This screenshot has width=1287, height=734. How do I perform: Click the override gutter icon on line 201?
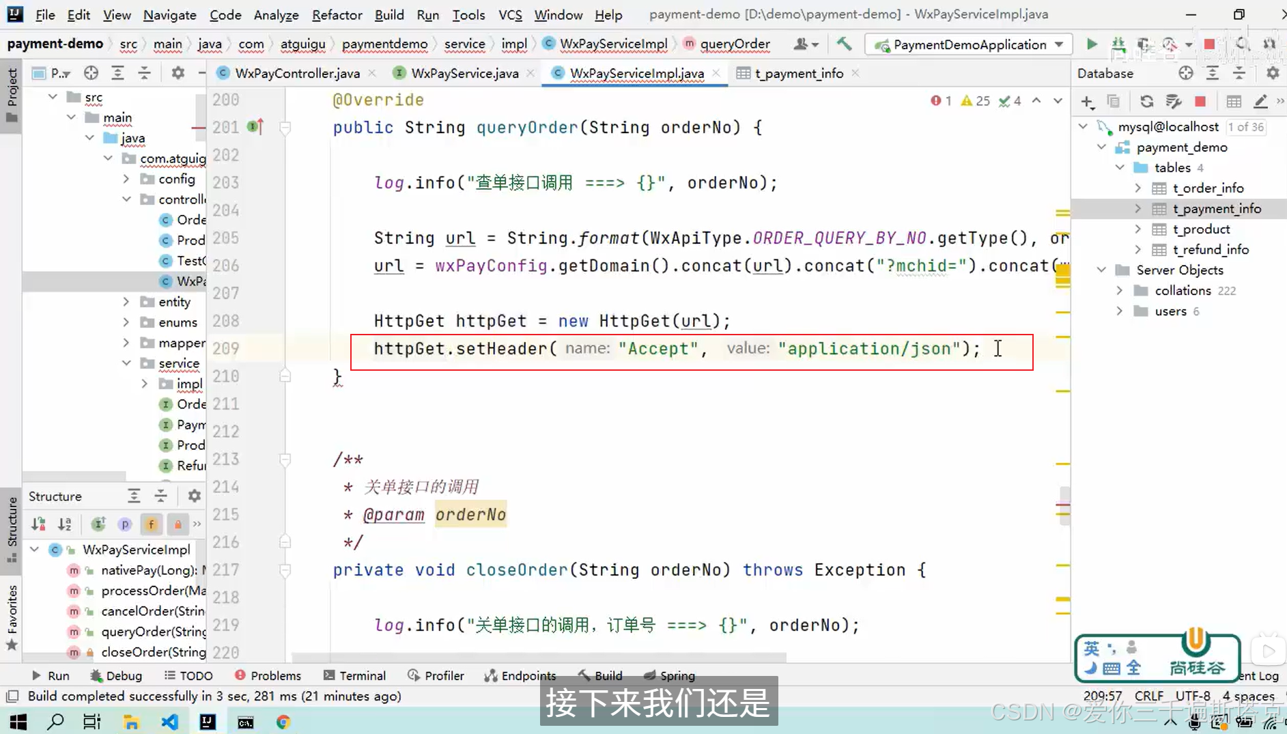255,127
